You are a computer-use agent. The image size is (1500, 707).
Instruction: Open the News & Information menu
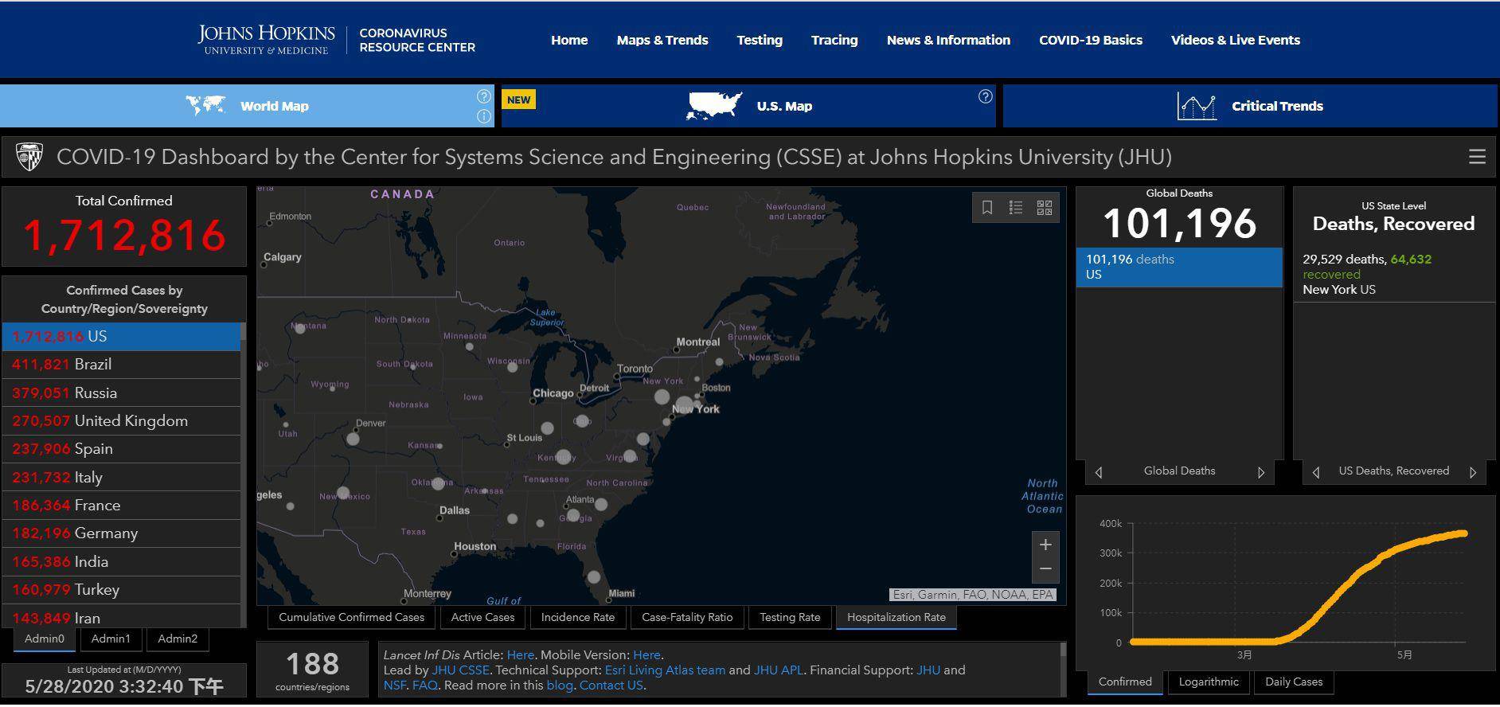tap(948, 40)
